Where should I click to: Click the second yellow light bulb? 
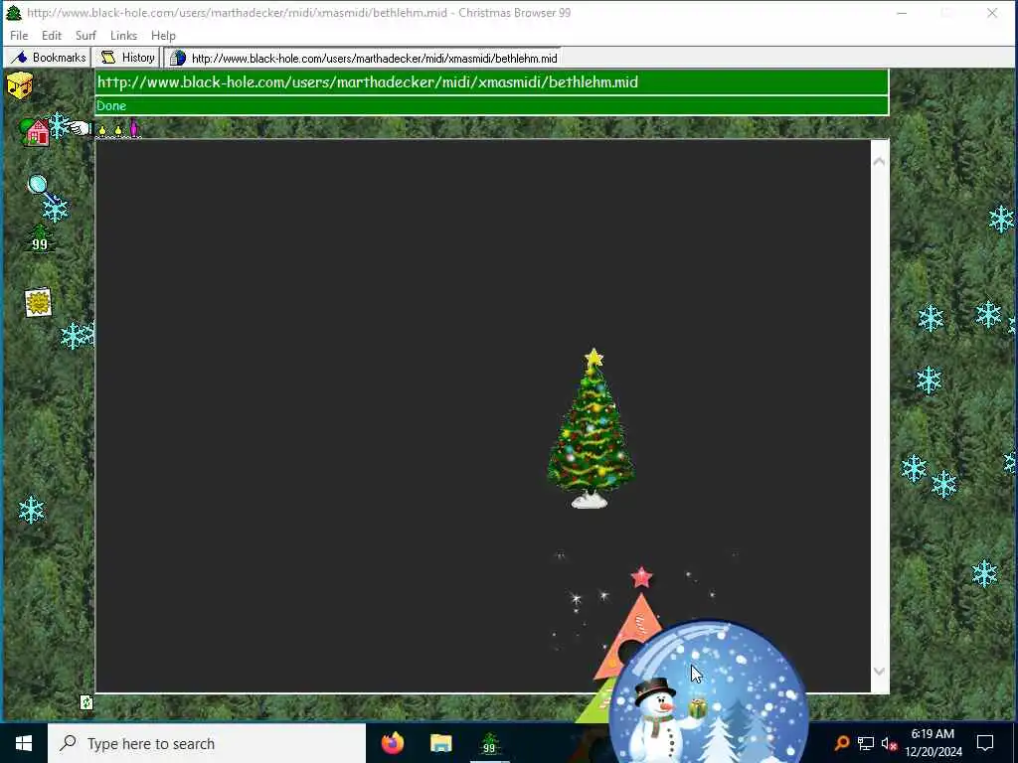coord(118,130)
